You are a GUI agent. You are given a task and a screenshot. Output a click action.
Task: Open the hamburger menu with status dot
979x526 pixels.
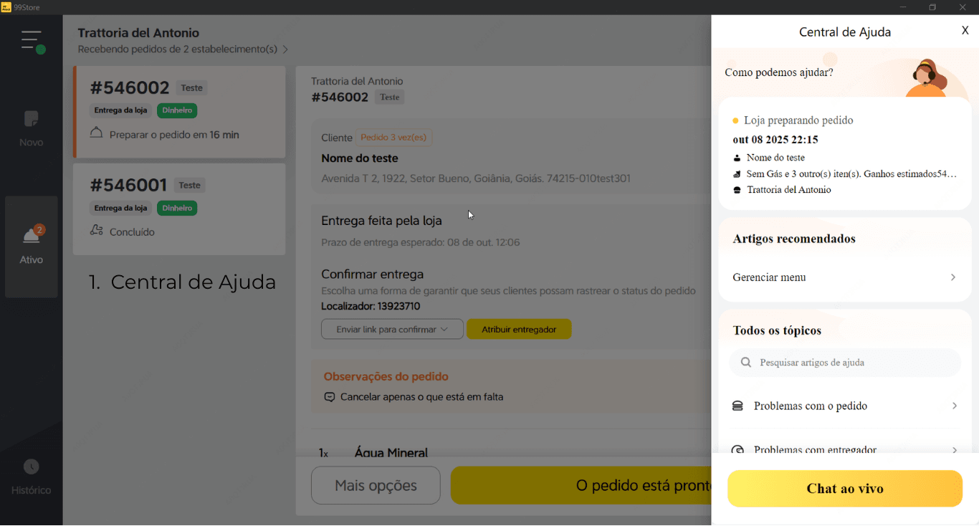[32, 41]
